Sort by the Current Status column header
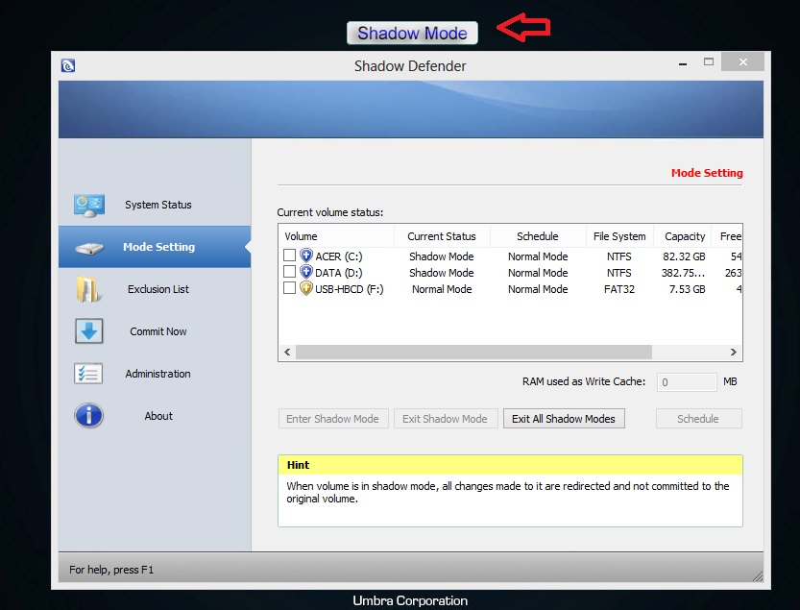The image size is (800, 610). tap(442, 236)
